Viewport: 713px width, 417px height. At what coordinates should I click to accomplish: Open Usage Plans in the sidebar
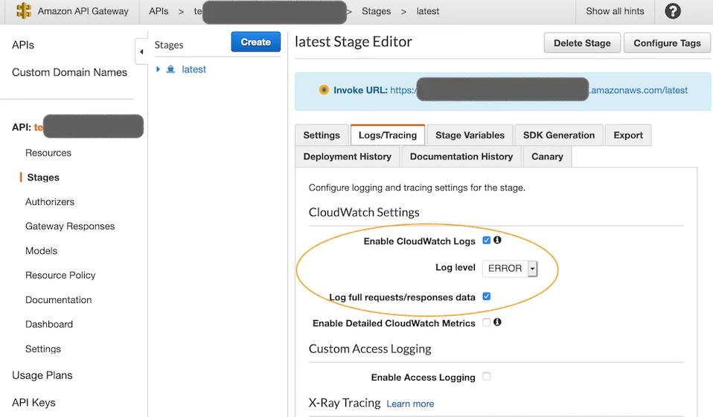tap(42, 375)
